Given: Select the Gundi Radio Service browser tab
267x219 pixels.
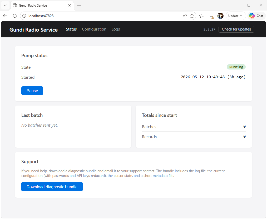Looking at the screenshot, I should [42, 5].
